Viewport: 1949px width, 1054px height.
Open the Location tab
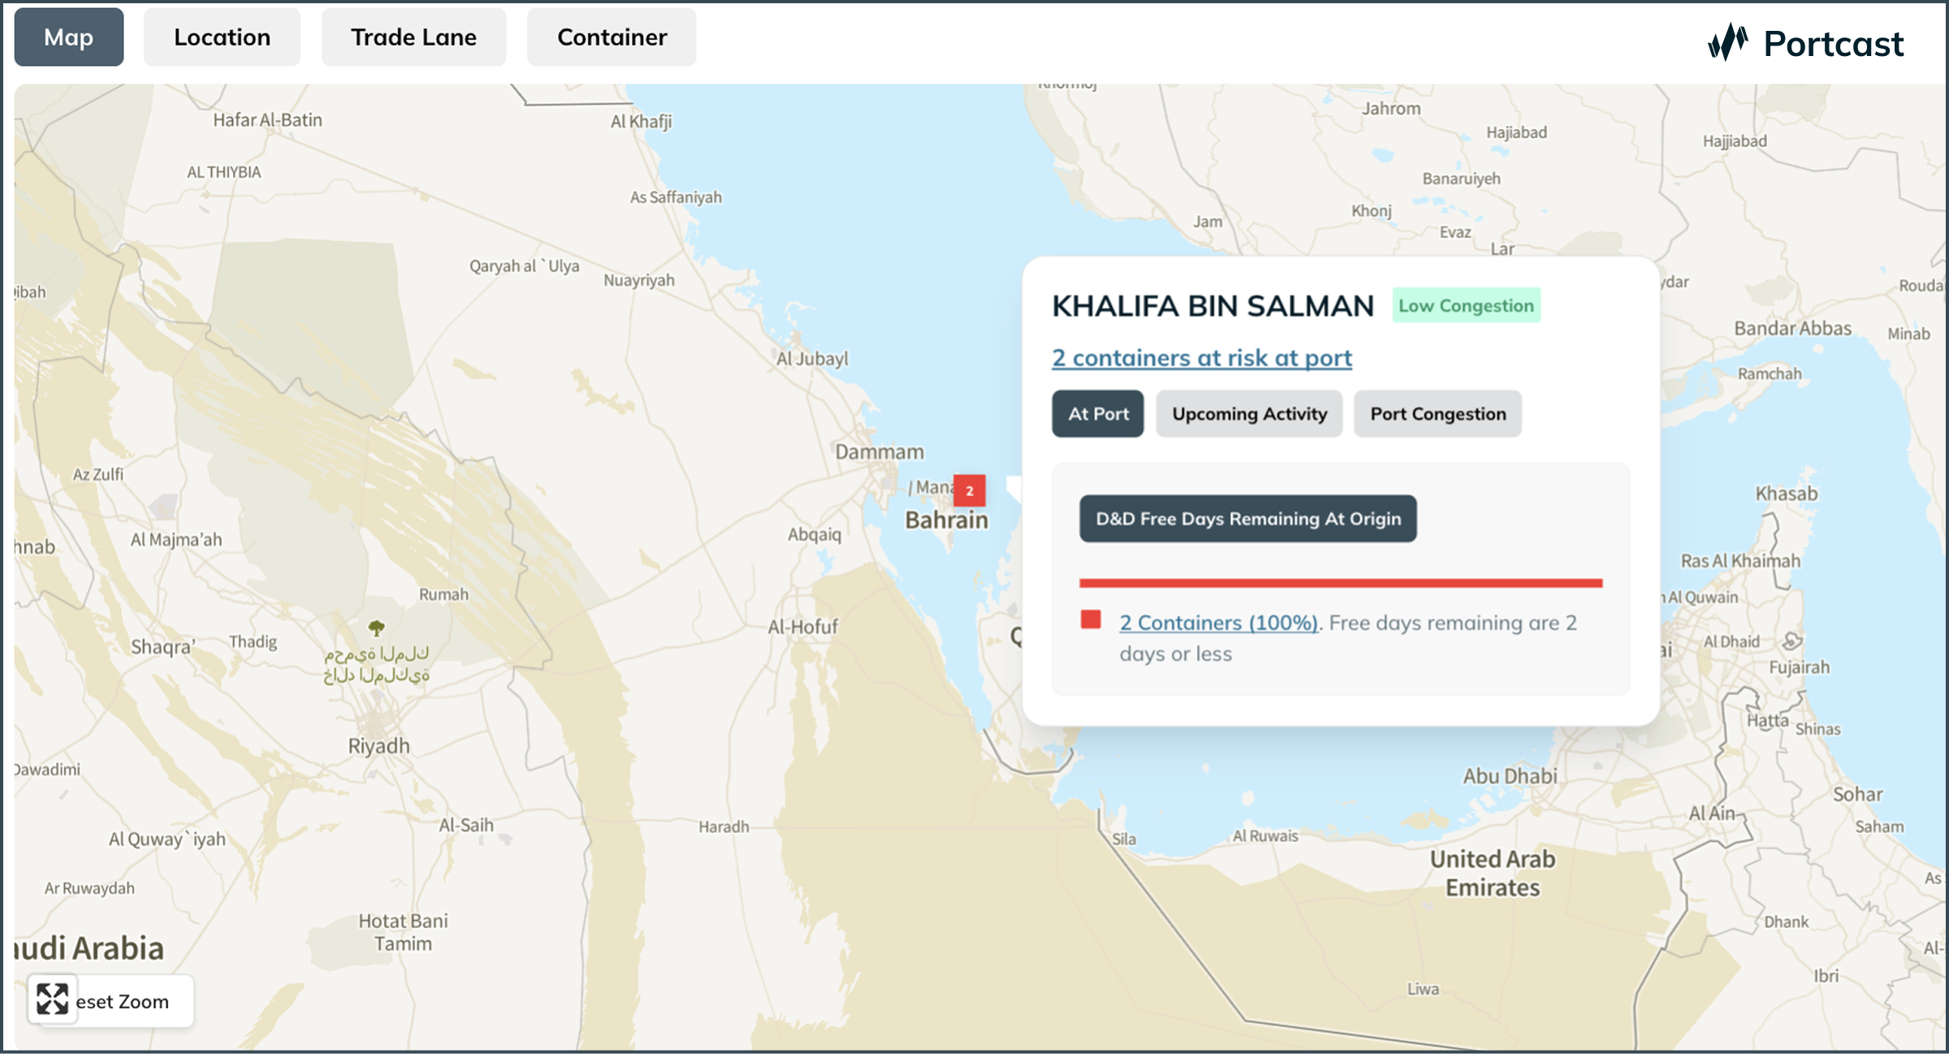point(221,37)
